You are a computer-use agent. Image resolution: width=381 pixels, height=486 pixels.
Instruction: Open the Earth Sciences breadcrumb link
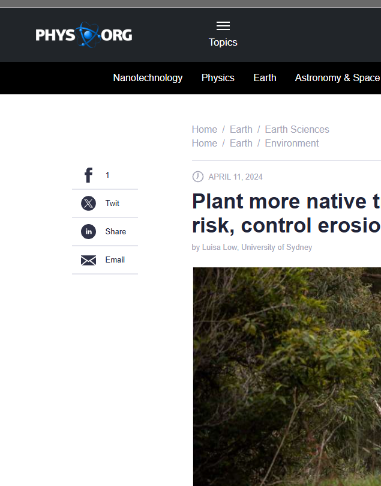(297, 130)
